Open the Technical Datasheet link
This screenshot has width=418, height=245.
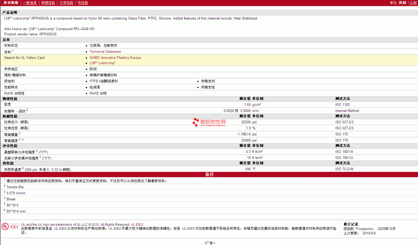[105, 52]
